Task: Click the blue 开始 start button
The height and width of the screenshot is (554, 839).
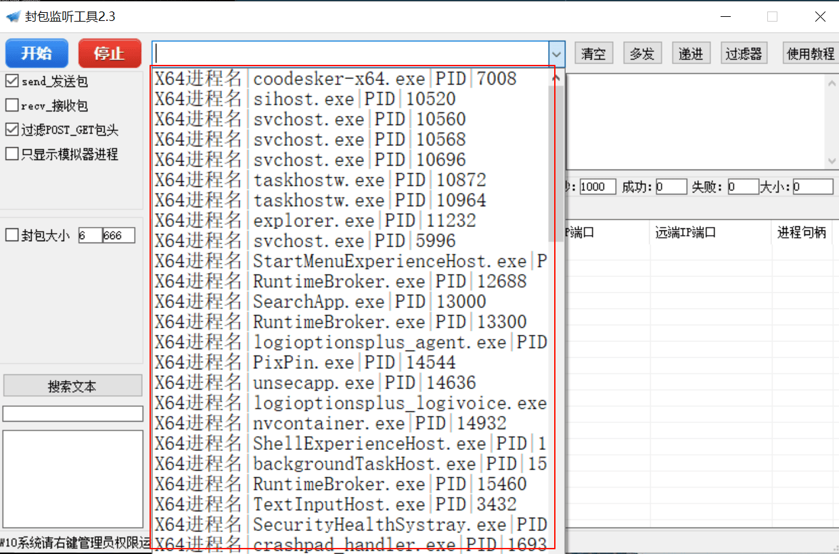Action: (x=37, y=53)
